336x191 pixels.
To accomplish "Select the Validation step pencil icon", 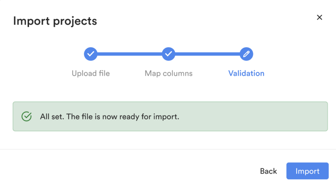I will pyautogui.click(x=246, y=54).
